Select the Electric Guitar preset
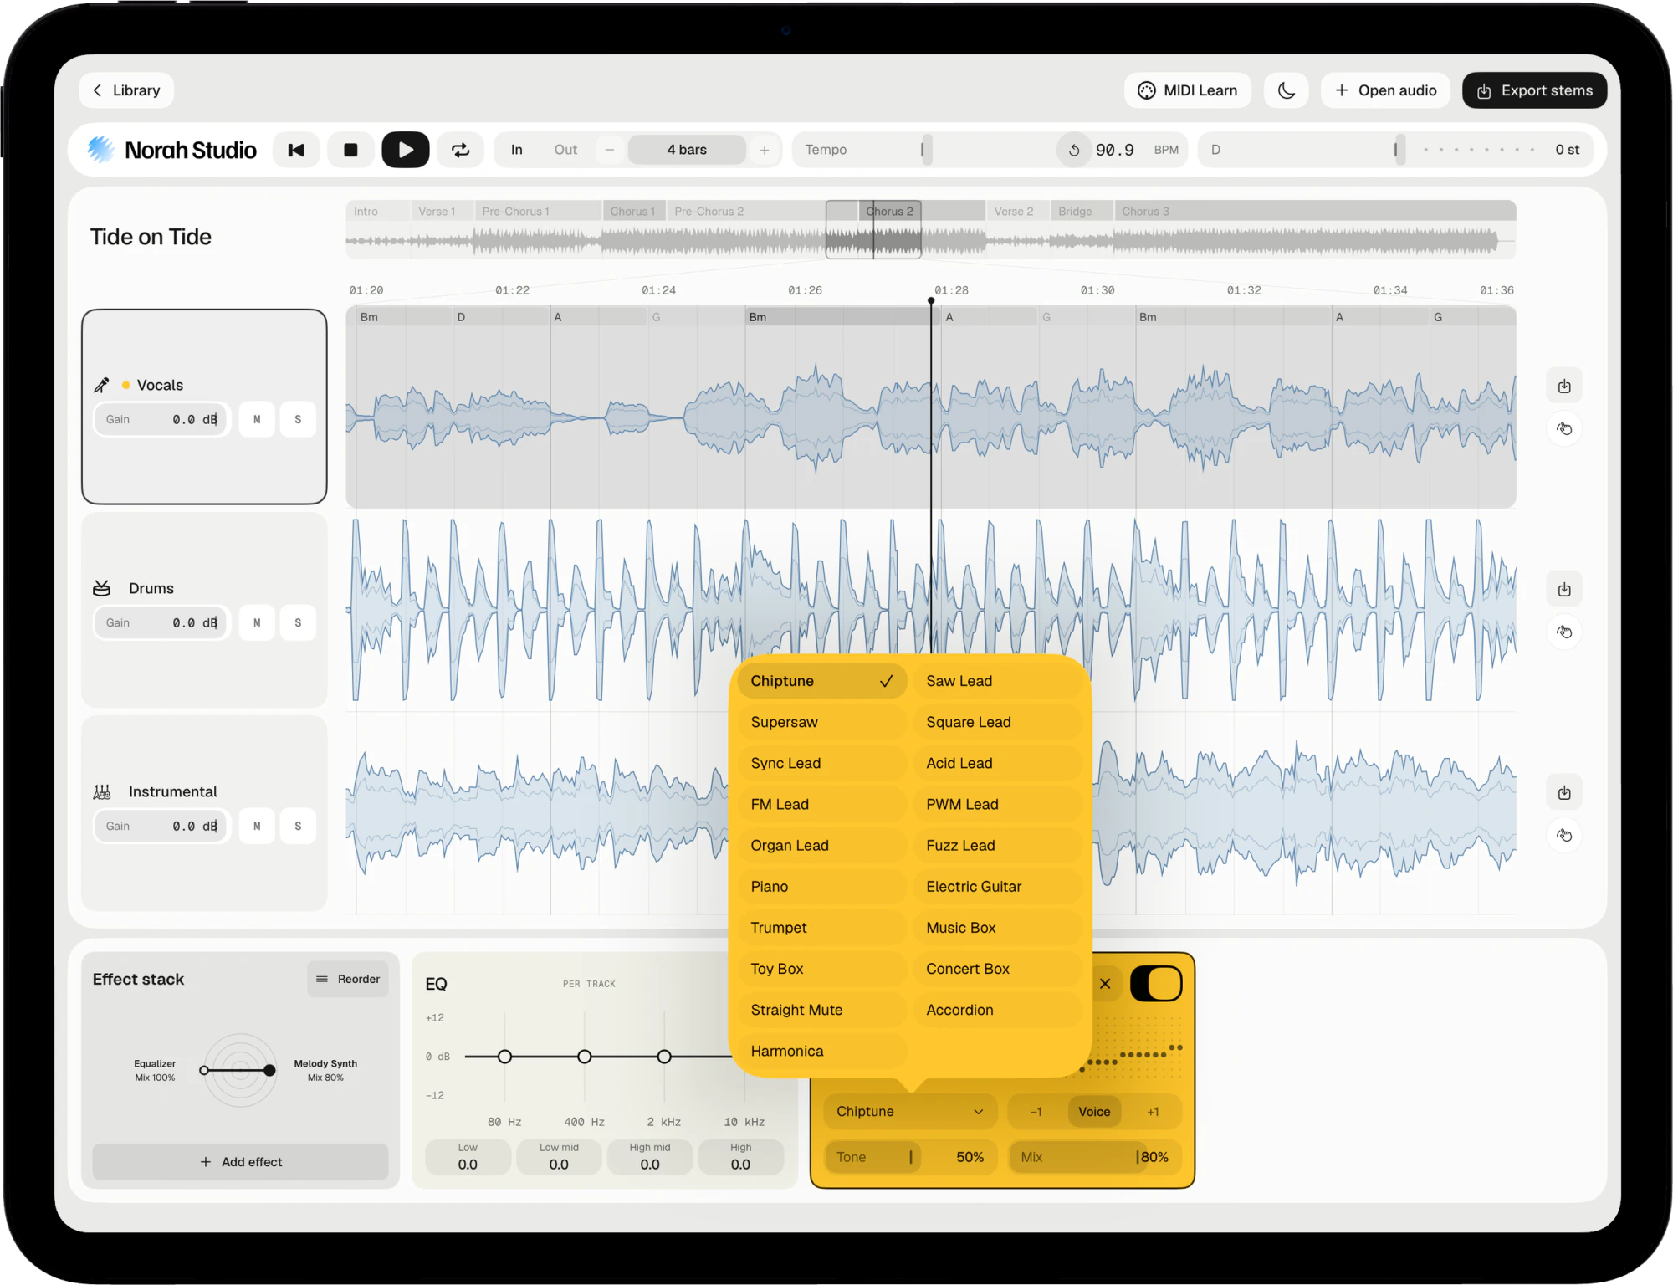The height and width of the screenshot is (1285, 1673). point(998,887)
